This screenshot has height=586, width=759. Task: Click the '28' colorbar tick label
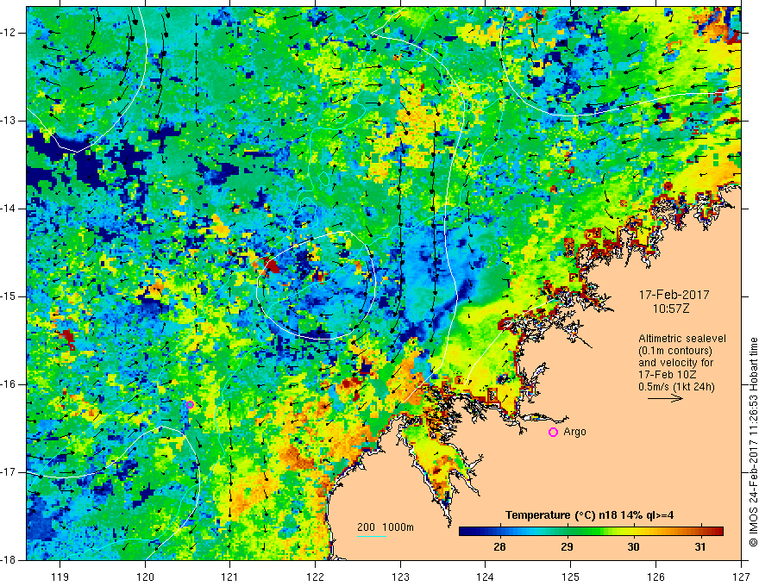tap(499, 547)
